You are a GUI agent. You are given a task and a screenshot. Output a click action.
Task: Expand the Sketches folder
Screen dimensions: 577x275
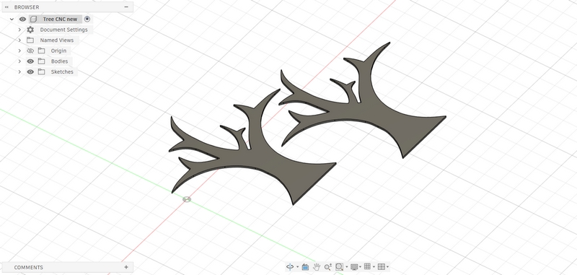point(19,71)
